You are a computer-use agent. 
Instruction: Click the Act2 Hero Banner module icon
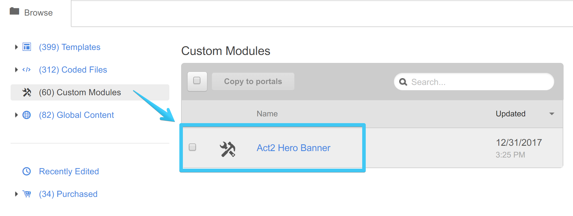pyautogui.click(x=227, y=148)
